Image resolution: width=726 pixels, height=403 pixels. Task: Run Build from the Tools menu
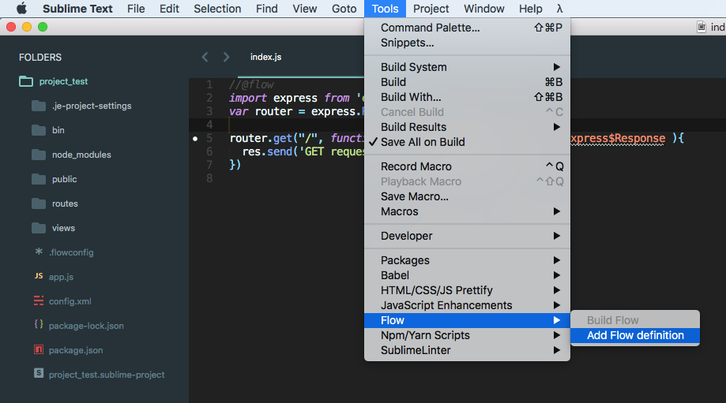(467, 82)
